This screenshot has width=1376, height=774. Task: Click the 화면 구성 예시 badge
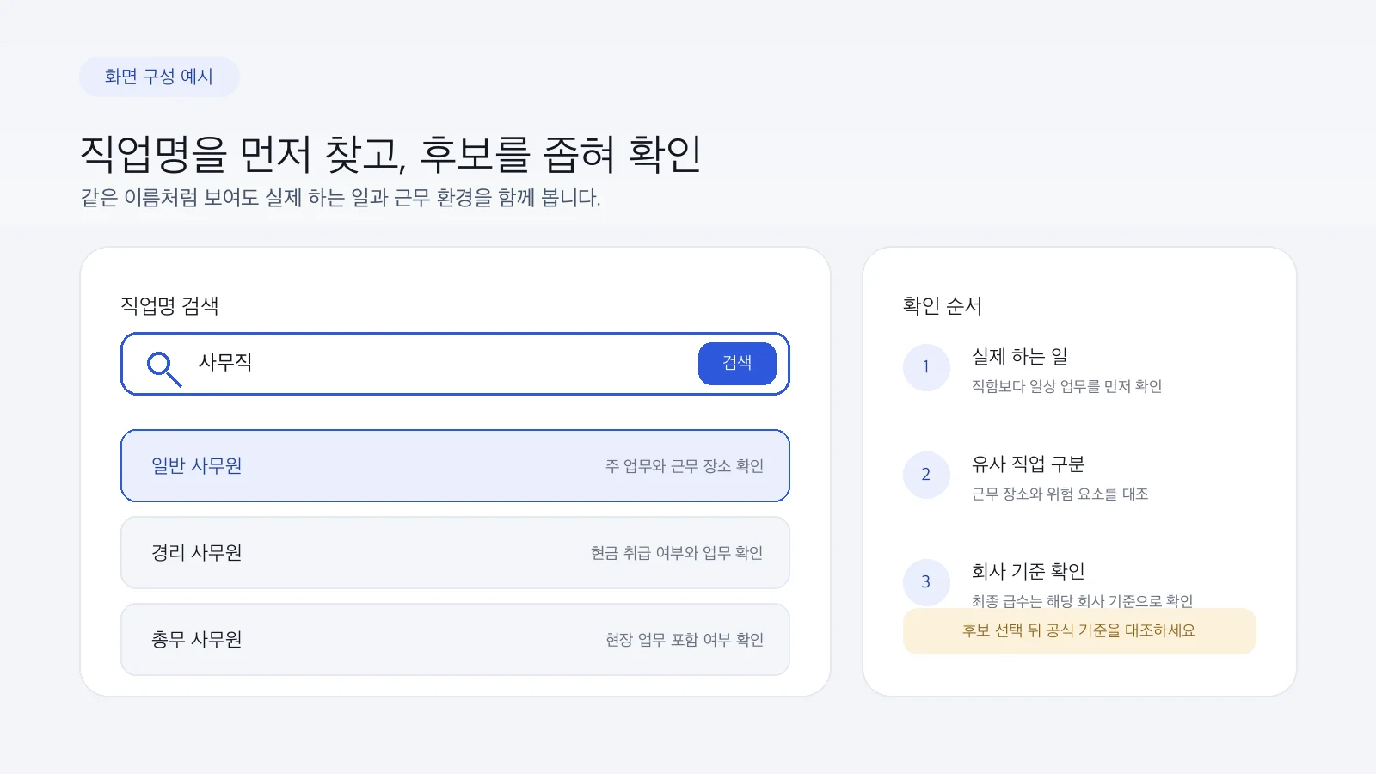pos(159,77)
